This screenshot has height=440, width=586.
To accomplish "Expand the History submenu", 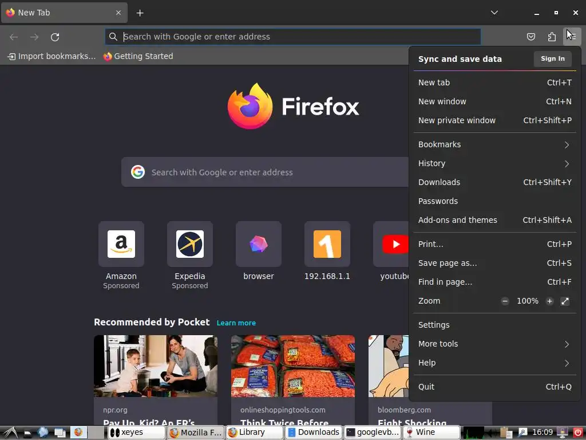I will point(494,163).
